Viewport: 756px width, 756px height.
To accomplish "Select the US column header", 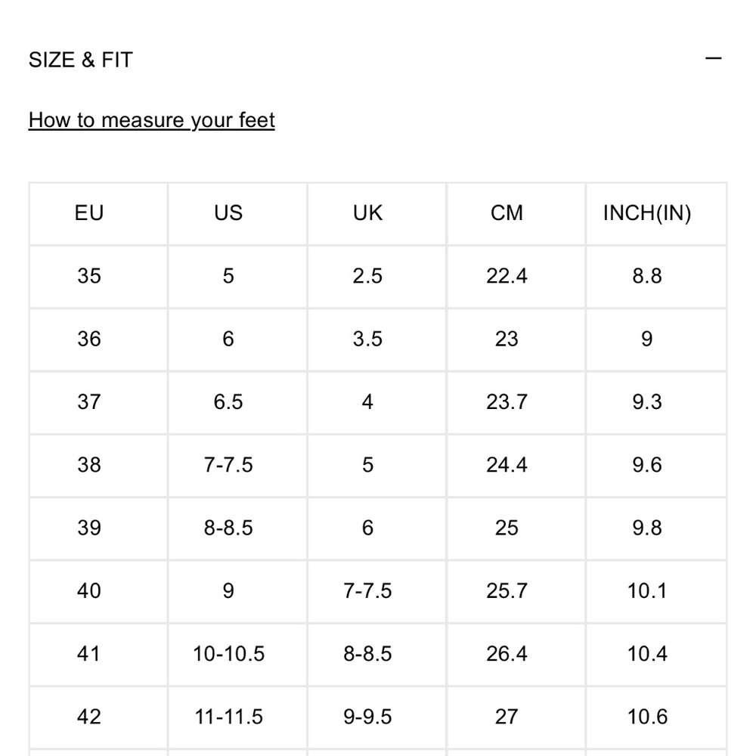I will pos(228,213).
